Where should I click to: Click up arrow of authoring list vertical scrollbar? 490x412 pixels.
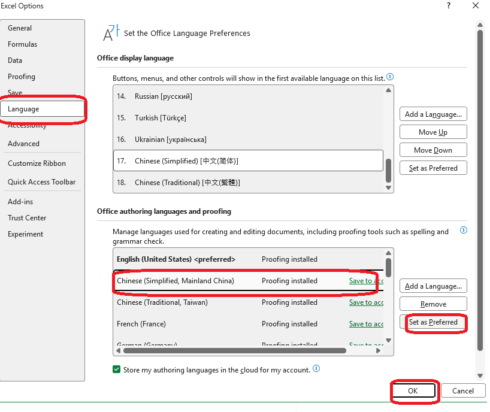click(x=388, y=253)
